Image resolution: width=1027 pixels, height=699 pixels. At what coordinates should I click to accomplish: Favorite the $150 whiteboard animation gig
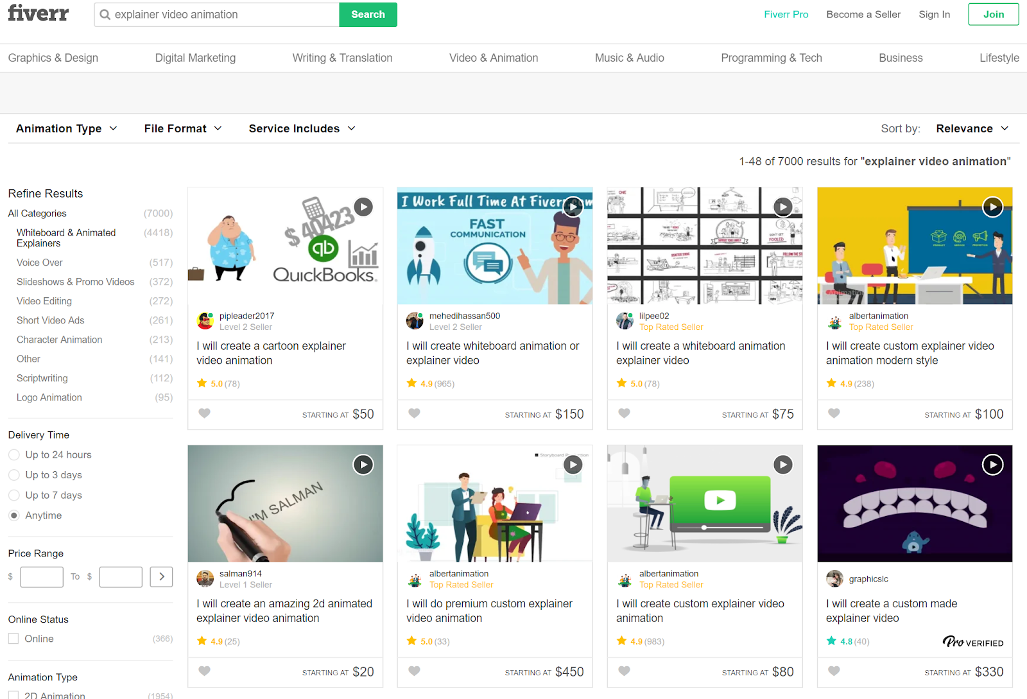coord(414,413)
